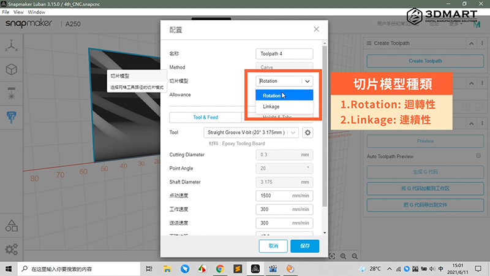Enable Auto Toolpath Preview checkbox
490x276 pixels.
(478, 156)
